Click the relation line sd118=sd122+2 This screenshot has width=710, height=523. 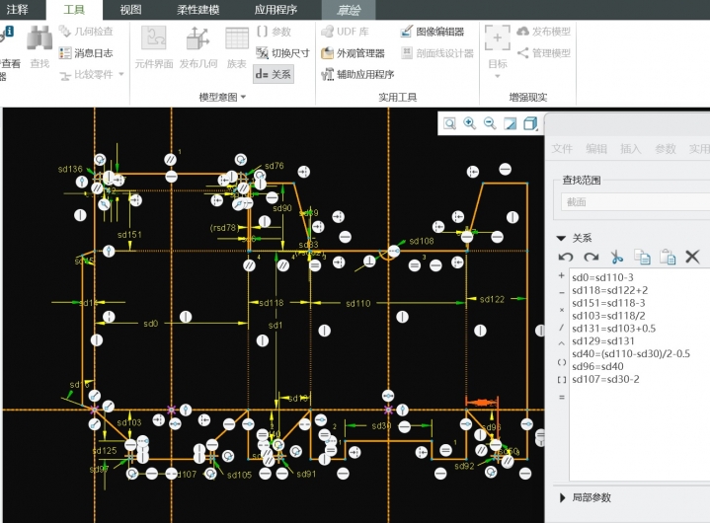click(609, 290)
